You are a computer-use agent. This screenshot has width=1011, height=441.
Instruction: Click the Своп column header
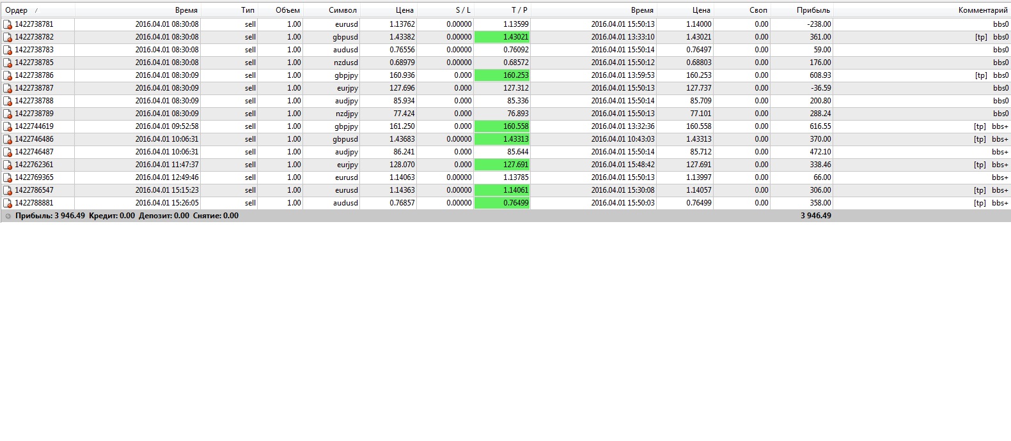click(x=758, y=10)
